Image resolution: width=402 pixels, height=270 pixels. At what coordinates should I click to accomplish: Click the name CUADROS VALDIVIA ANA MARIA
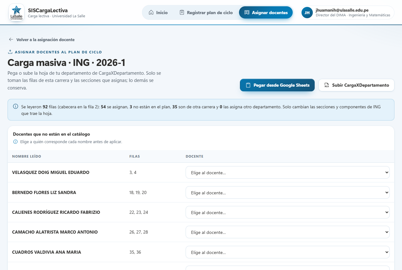pyautogui.click(x=46, y=252)
